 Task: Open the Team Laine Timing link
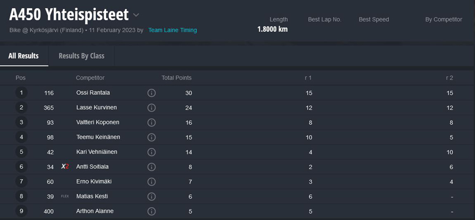172,30
